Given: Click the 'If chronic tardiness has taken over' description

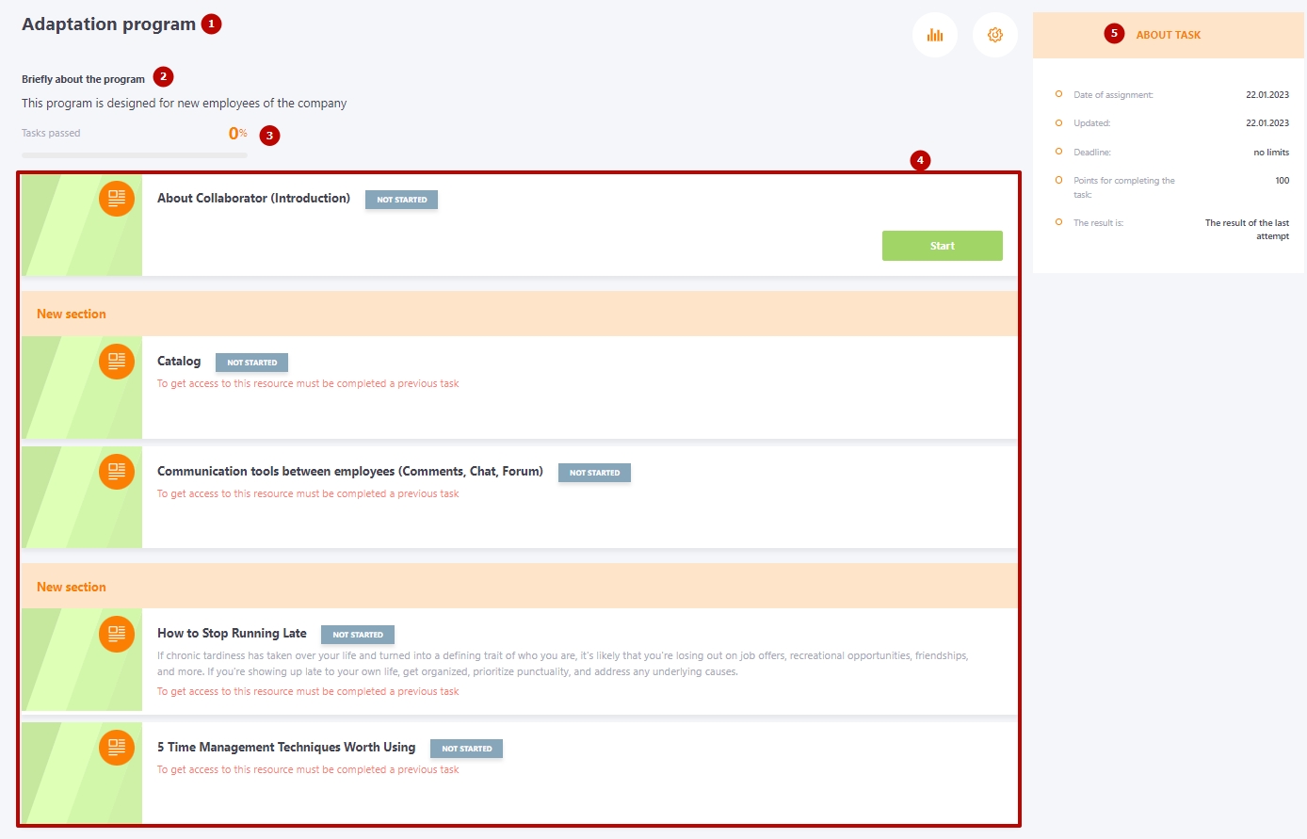Looking at the screenshot, I should click(563, 664).
